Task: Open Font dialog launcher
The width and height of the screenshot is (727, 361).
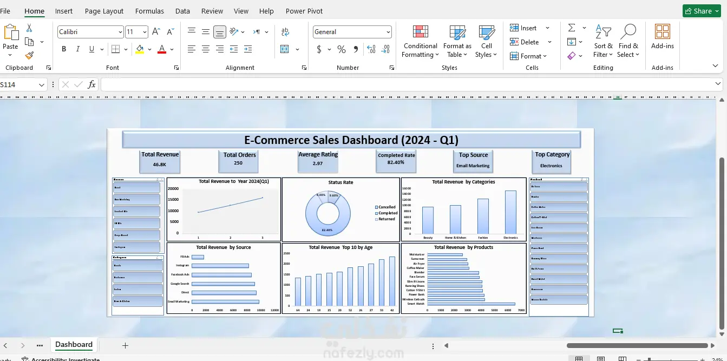Action: [x=176, y=68]
